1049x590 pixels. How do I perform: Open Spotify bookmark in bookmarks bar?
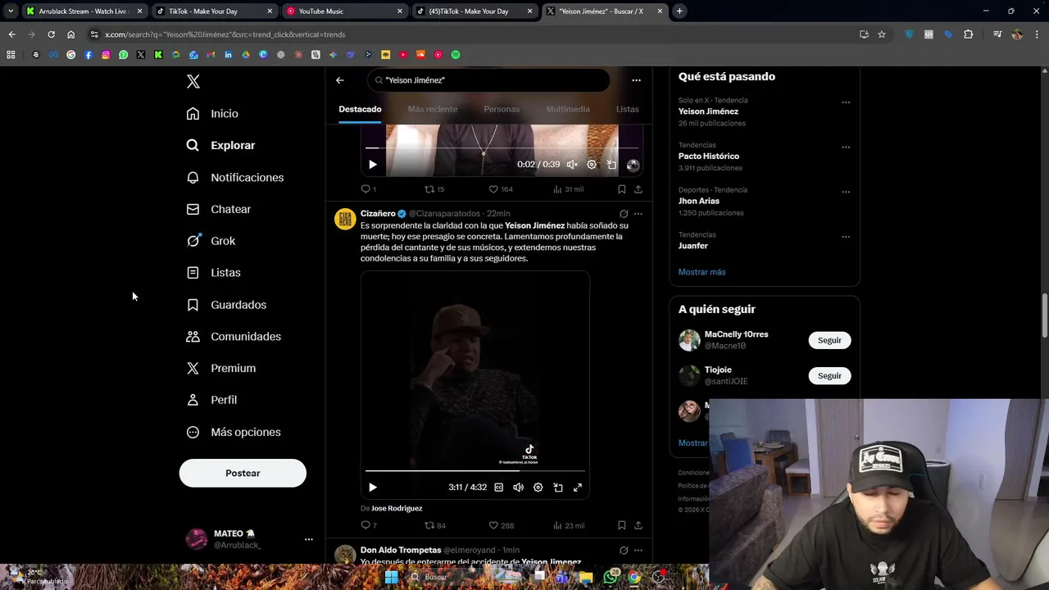click(456, 55)
